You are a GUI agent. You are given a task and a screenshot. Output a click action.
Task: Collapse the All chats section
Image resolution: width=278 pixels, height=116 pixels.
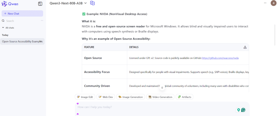(8, 28)
